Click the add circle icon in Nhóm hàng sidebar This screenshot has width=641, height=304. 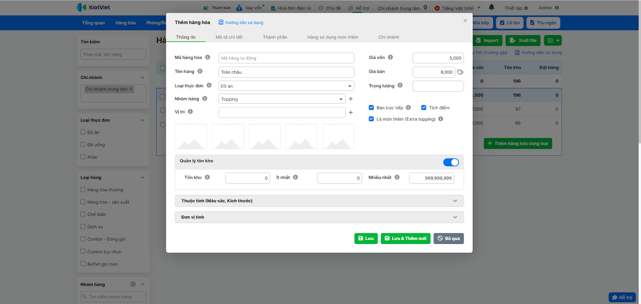click(x=133, y=284)
